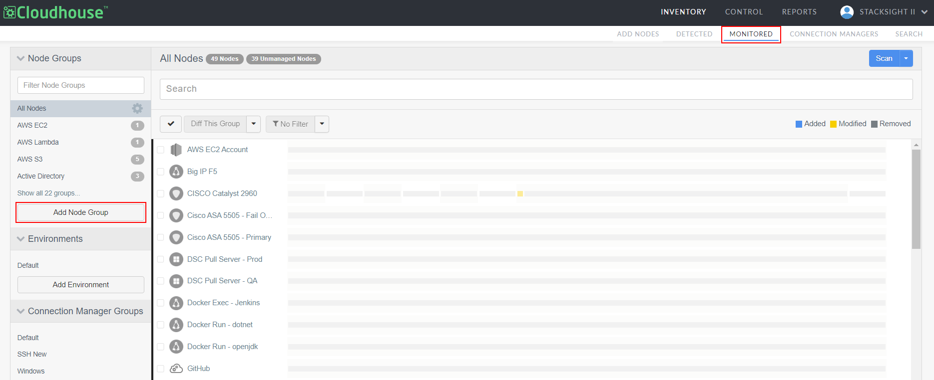Switch to the Connection Managers tab
Viewport: 934px width, 380px height.
(x=834, y=34)
